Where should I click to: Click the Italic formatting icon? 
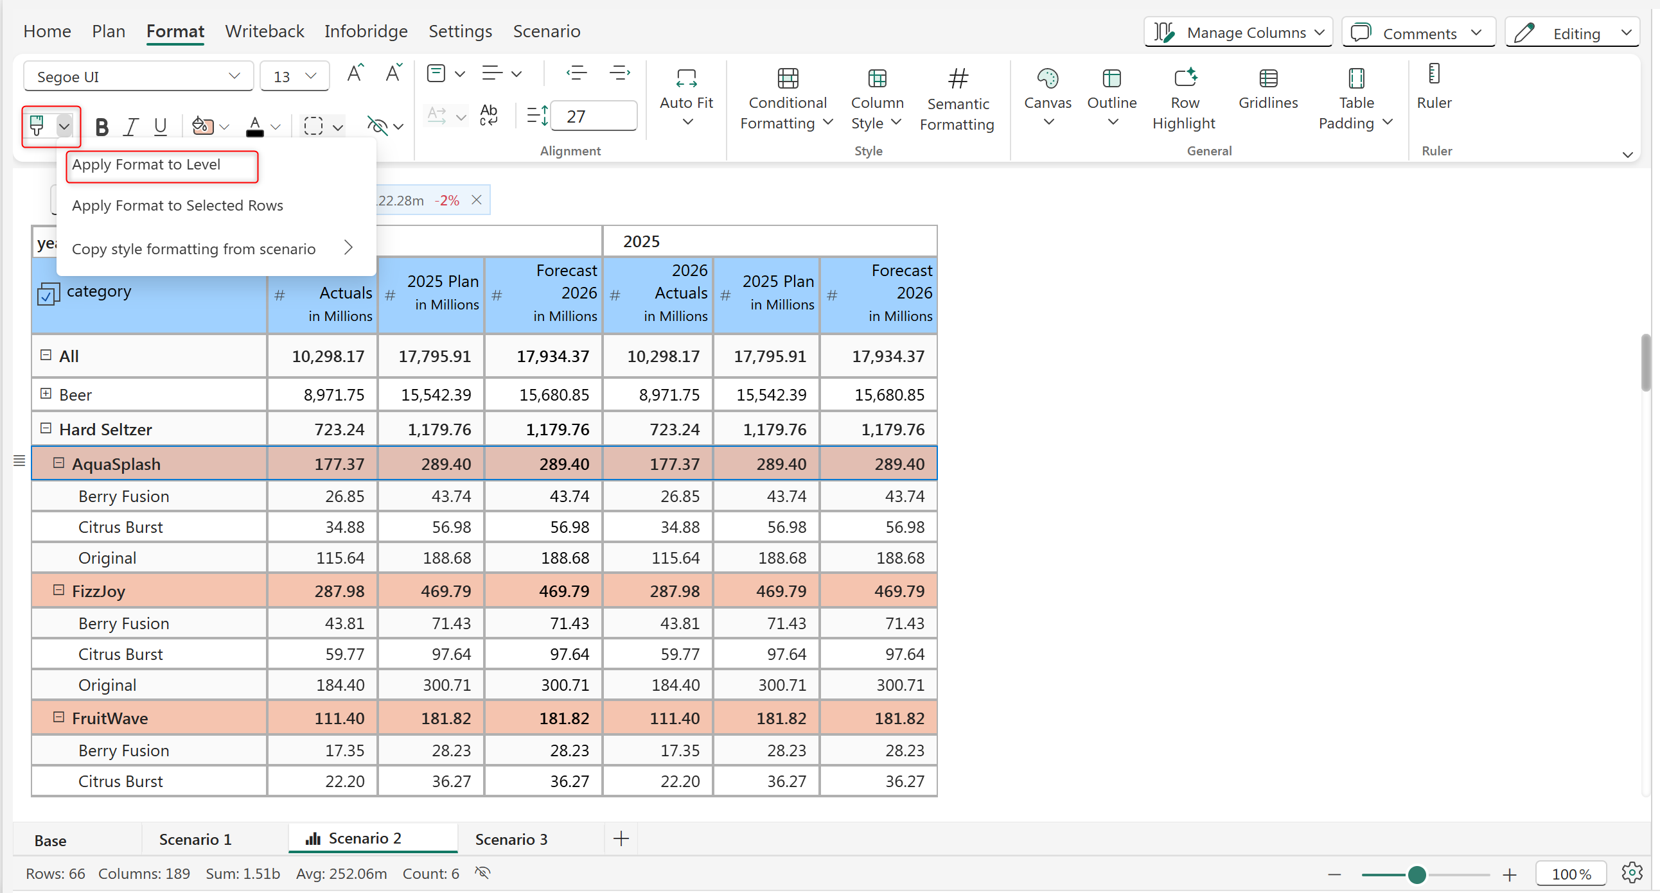tap(131, 127)
